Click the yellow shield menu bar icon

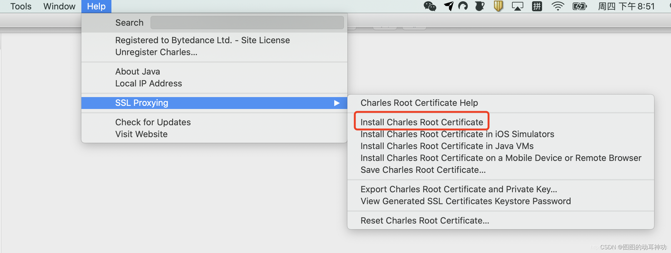pos(498,6)
